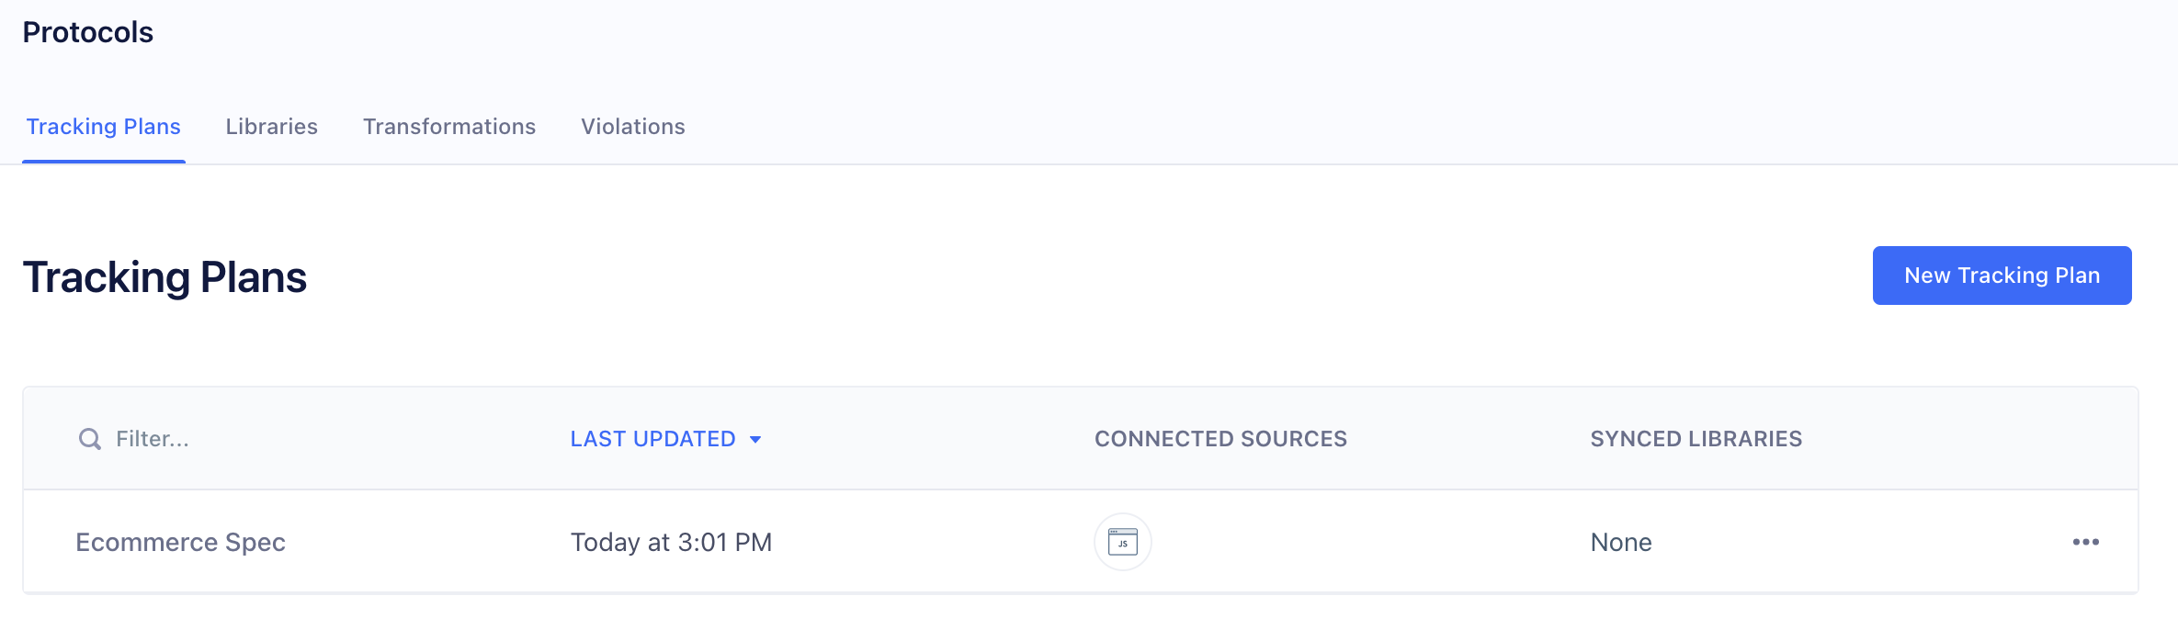Image resolution: width=2178 pixels, height=641 pixels.
Task: Click the Protocols page title
Action: coord(87,32)
